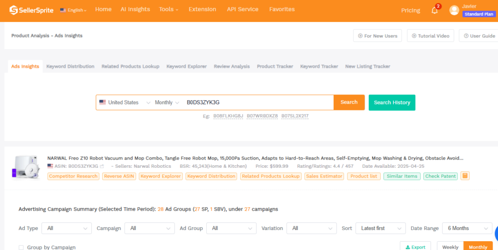
Task: Click the Standard Plan badge
Action: [x=479, y=14]
